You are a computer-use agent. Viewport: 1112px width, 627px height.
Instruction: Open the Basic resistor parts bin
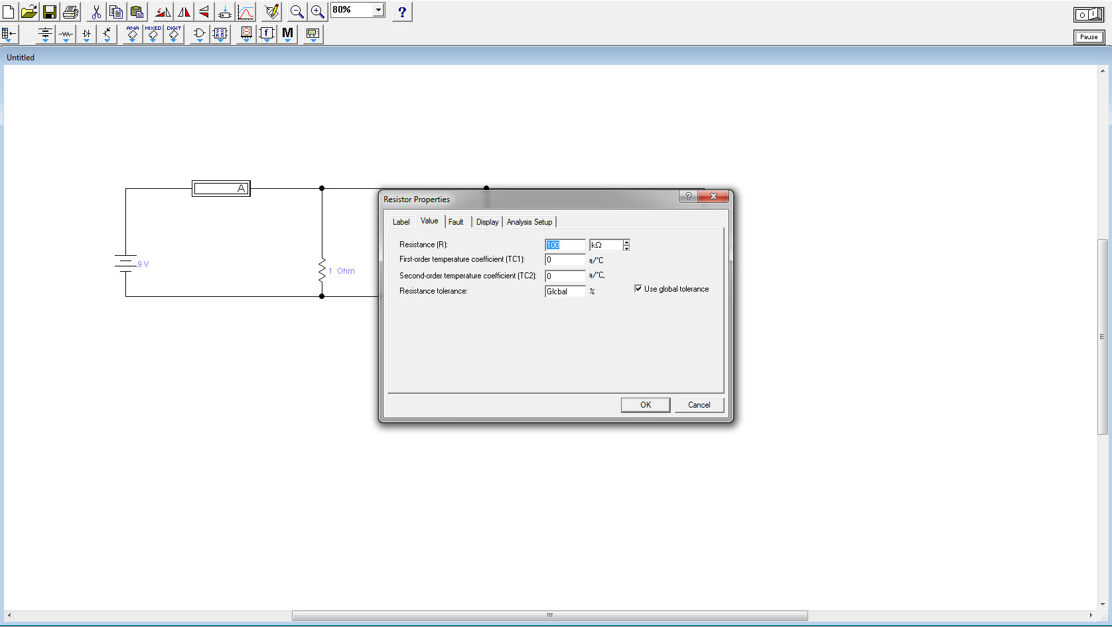(x=66, y=34)
